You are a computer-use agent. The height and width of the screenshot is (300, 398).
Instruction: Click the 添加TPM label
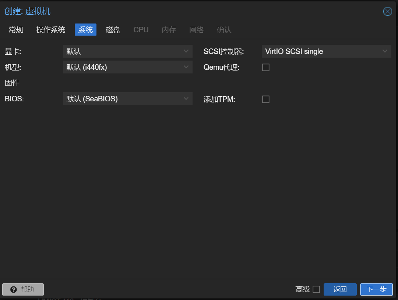tap(219, 99)
